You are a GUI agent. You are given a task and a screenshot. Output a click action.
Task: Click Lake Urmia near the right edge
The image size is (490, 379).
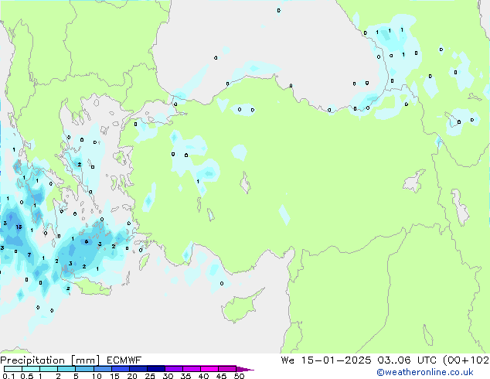pyautogui.click(x=459, y=207)
